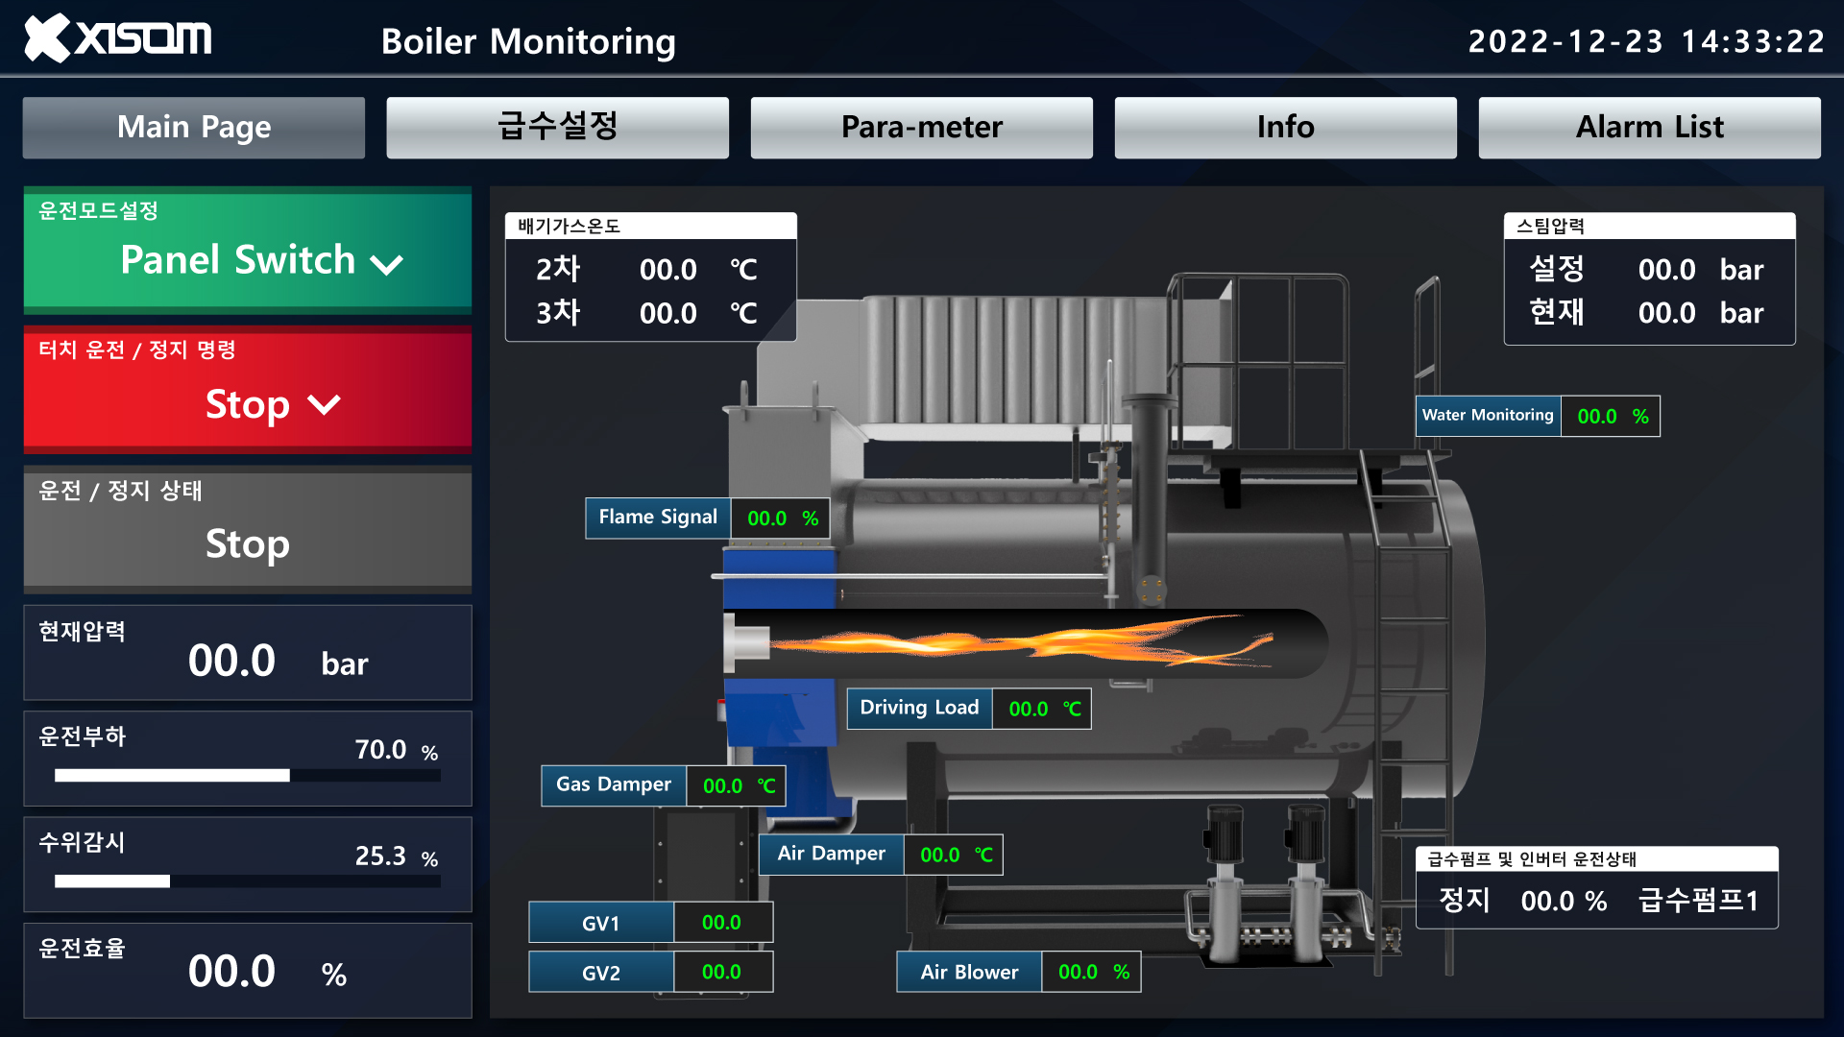The height and width of the screenshot is (1037, 1844).
Task: Select the Air Blower indicator
Action: coord(968,971)
